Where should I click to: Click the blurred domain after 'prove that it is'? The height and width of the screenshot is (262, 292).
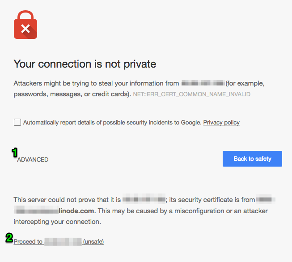144,200
